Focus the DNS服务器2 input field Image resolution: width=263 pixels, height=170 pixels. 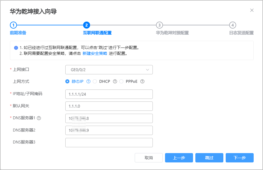point(109,130)
